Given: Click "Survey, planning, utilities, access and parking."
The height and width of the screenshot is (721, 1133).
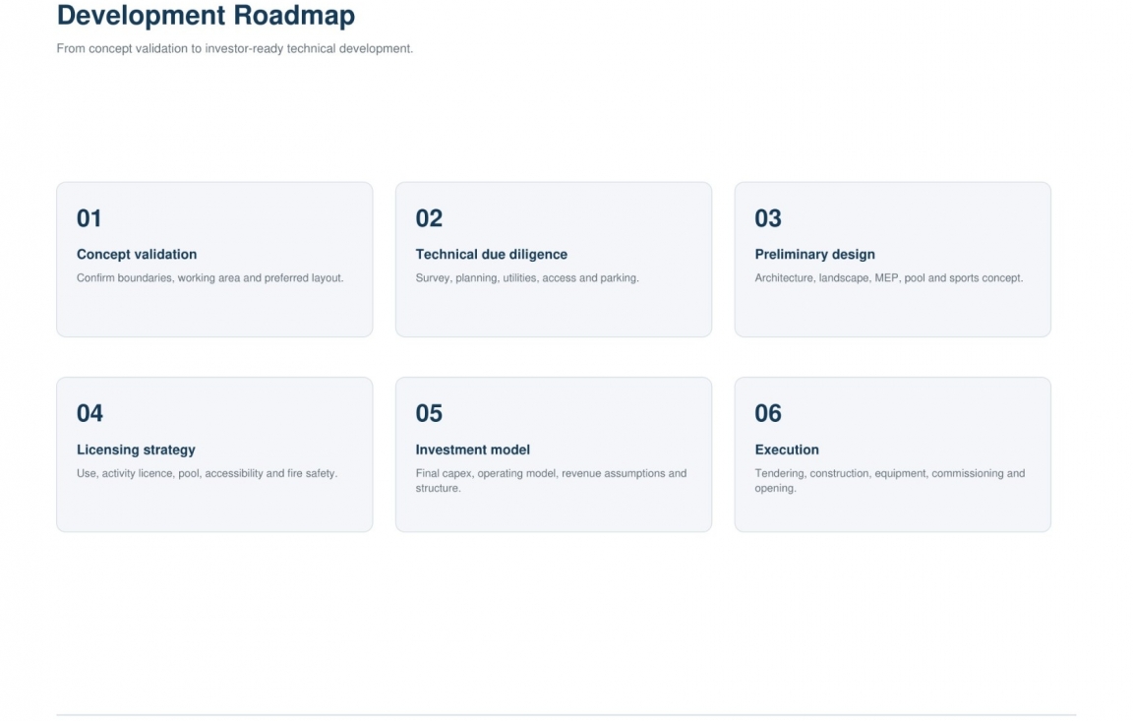Looking at the screenshot, I should [x=527, y=278].
